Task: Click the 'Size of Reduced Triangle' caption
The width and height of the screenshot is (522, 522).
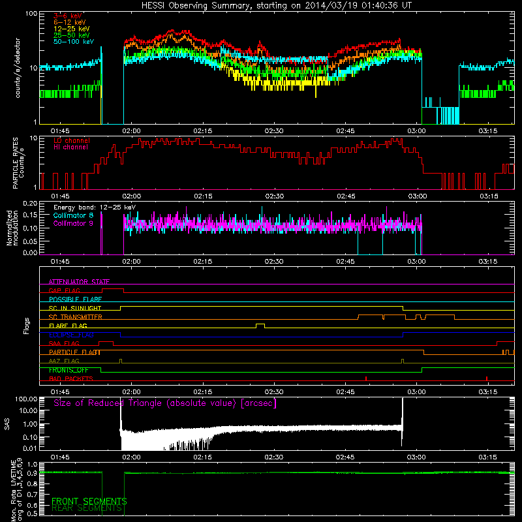Action: coord(165,403)
